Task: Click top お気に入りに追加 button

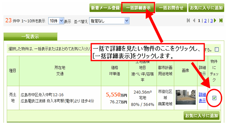Action: [x=206, y=8]
